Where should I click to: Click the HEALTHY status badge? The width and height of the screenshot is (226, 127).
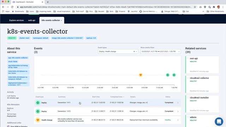coord(12,38)
